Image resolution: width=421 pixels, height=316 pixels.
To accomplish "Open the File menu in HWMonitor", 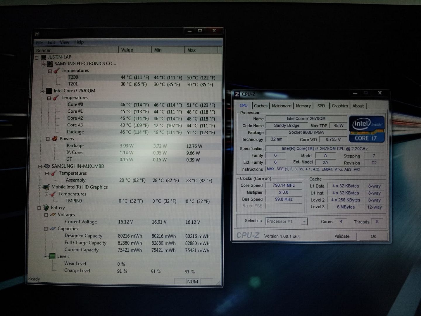I will pos(39,43).
